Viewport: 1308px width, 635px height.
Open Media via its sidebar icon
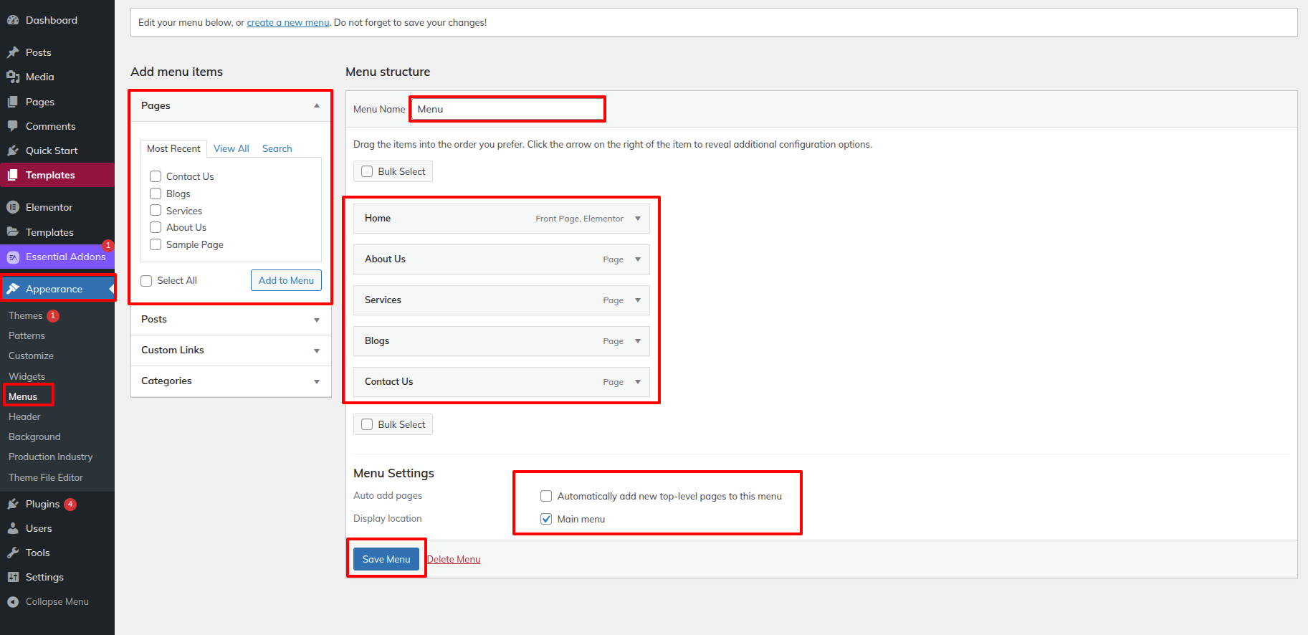(13, 77)
